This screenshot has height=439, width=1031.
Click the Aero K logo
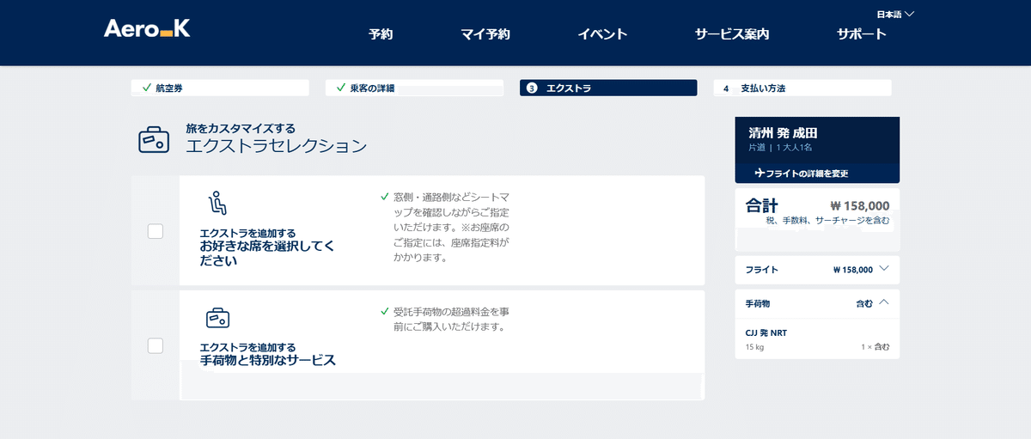pyautogui.click(x=147, y=29)
